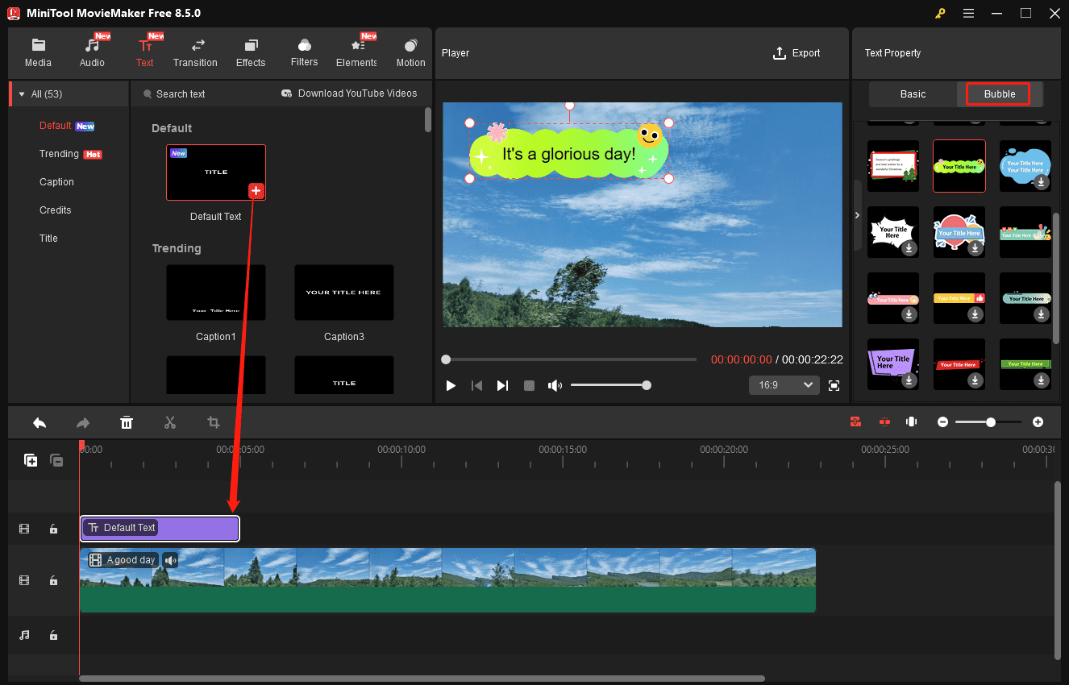The width and height of the screenshot is (1069, 685).
Task: Split the clip with the scissors icon
Action: coord(170,421)
